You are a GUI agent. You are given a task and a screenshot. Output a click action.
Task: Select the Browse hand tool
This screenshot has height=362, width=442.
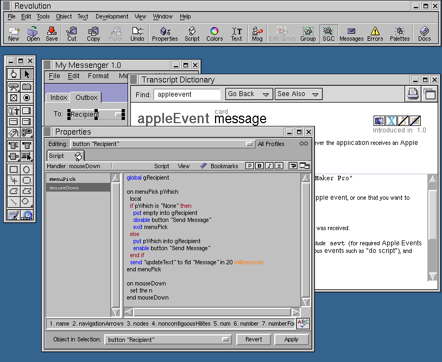point(14,74)
